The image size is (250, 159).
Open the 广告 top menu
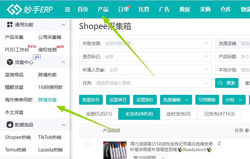[164, 10]
